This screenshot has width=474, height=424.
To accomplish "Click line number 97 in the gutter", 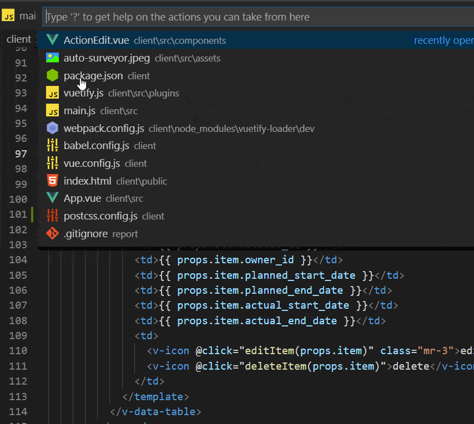I will pyautogui.click(x=21, y=154).
